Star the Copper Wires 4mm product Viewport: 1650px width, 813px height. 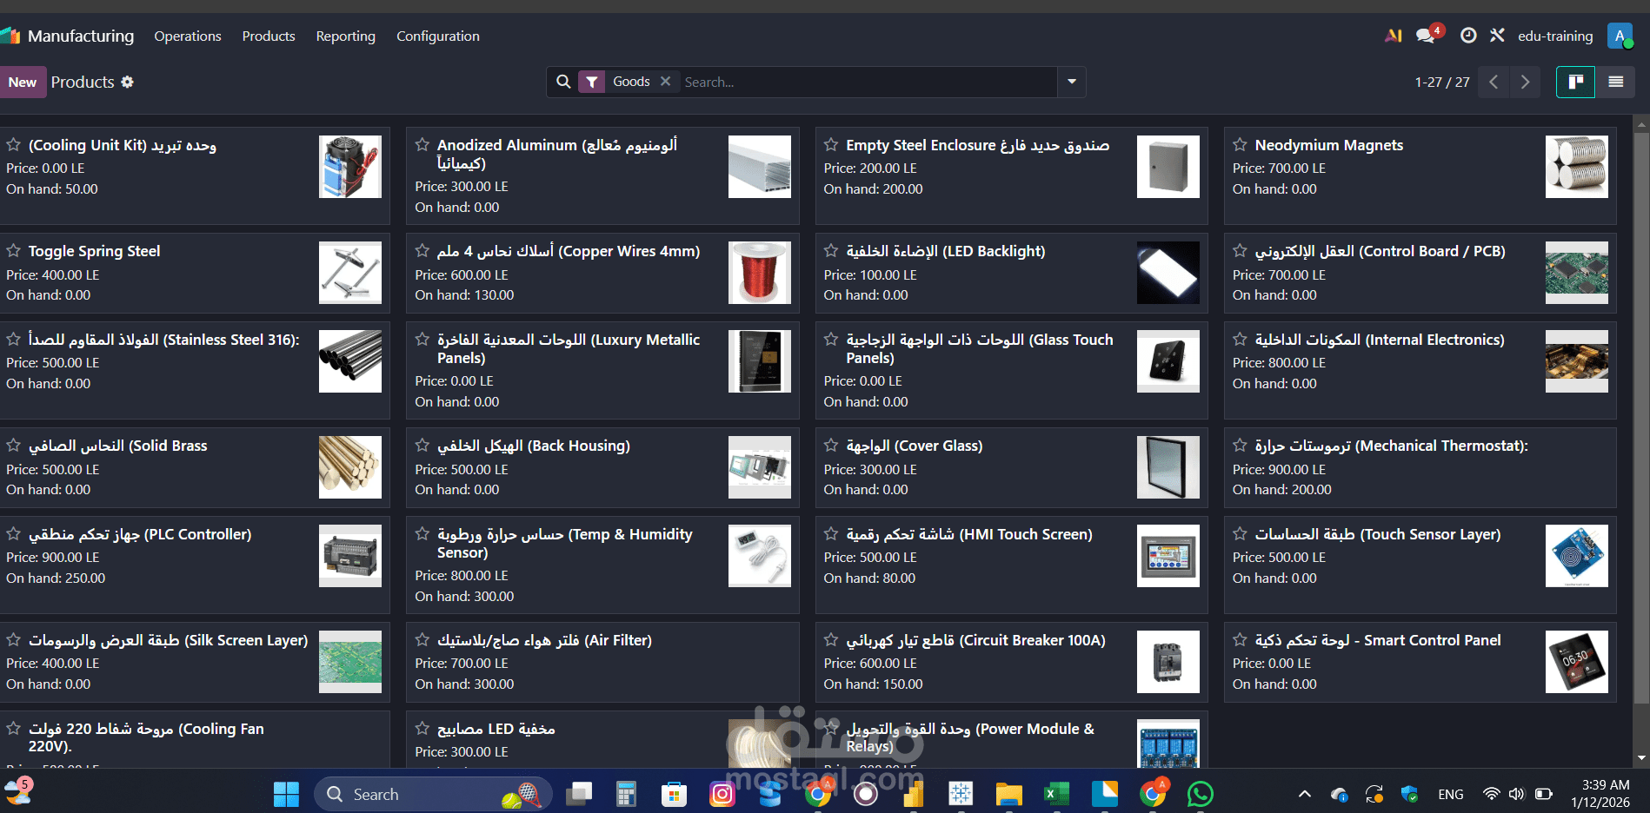422,250
